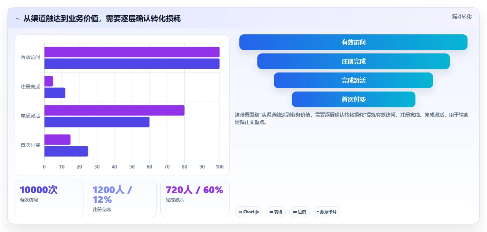Click the blue 注册完成 bar in chart
487x232 pixels.
click(55, 93)
